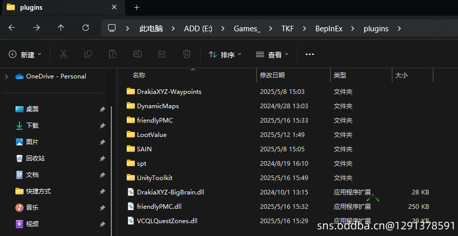Expand chevron after TKF breadcrumb

point(305,29)
